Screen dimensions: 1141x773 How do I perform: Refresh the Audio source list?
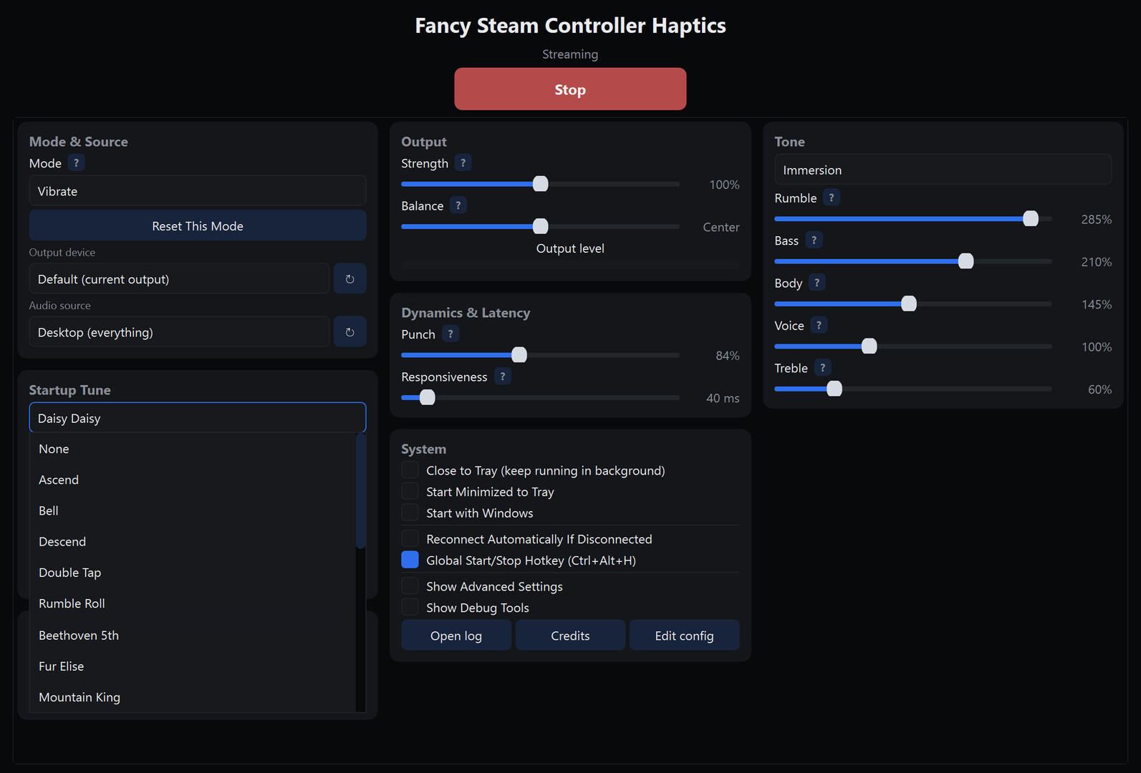pos(350,331)
